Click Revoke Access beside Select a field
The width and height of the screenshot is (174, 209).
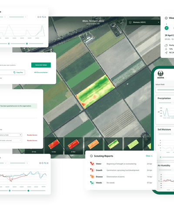32,135
